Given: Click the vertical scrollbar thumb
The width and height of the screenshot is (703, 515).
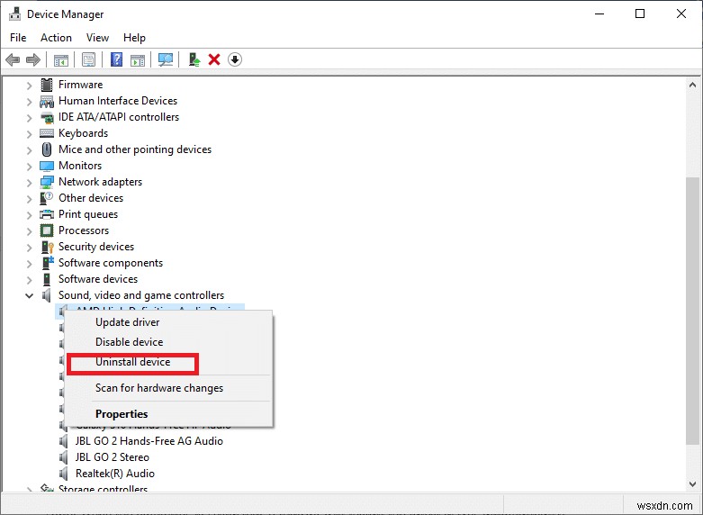Looking at the screenshot, I should [692, 311].
